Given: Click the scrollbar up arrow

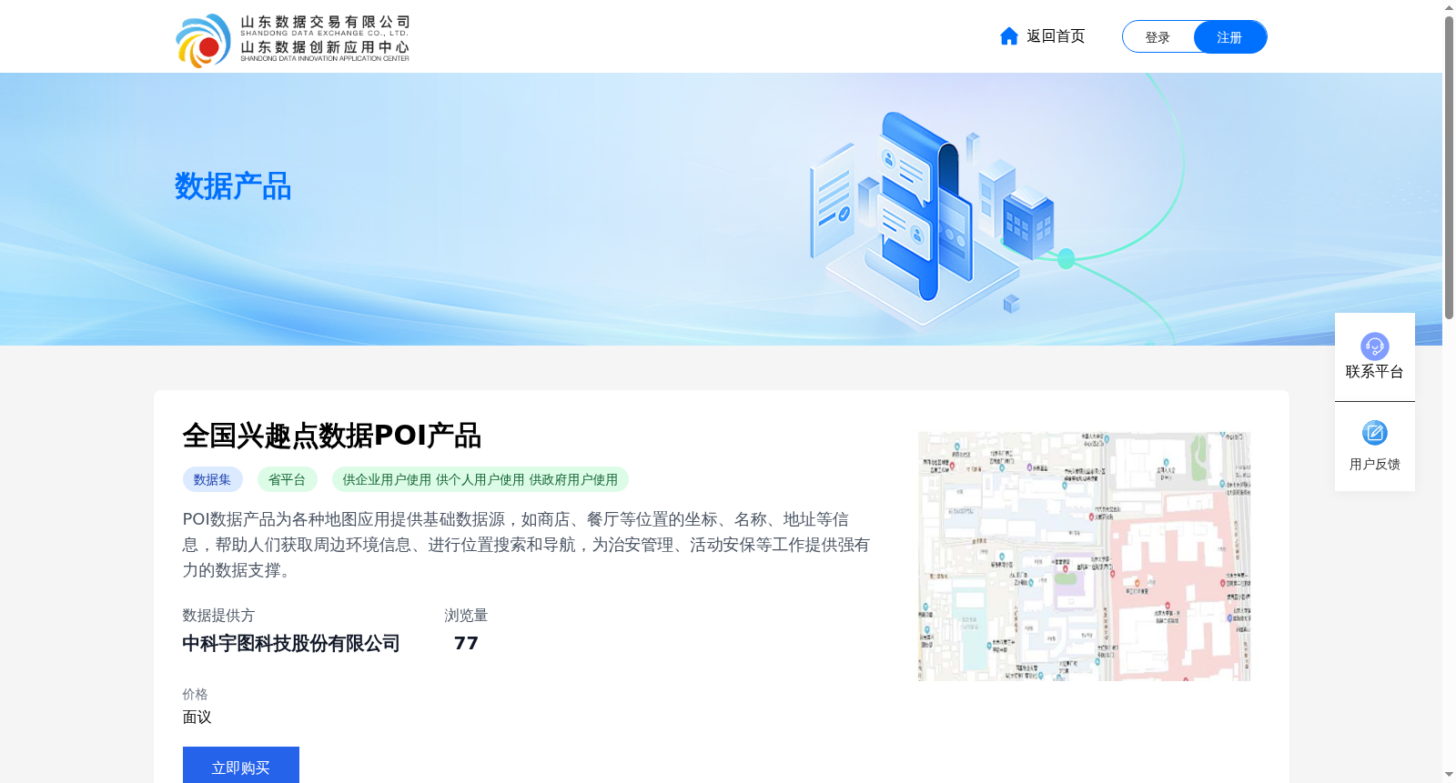Looking at the screenshot, I should point(1449,7).
